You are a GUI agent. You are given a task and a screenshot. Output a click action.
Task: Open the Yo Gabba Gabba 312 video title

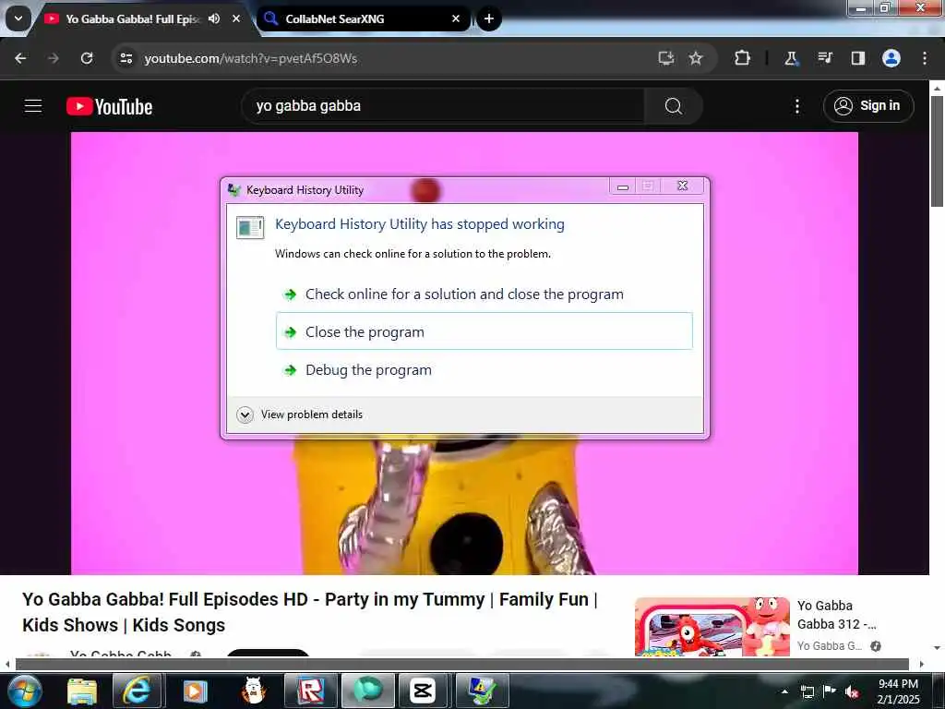coord(836,615)
